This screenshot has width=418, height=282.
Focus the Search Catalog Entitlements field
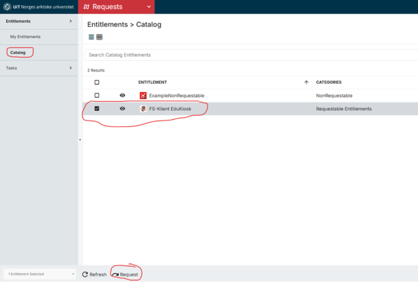tap(249, 55)
